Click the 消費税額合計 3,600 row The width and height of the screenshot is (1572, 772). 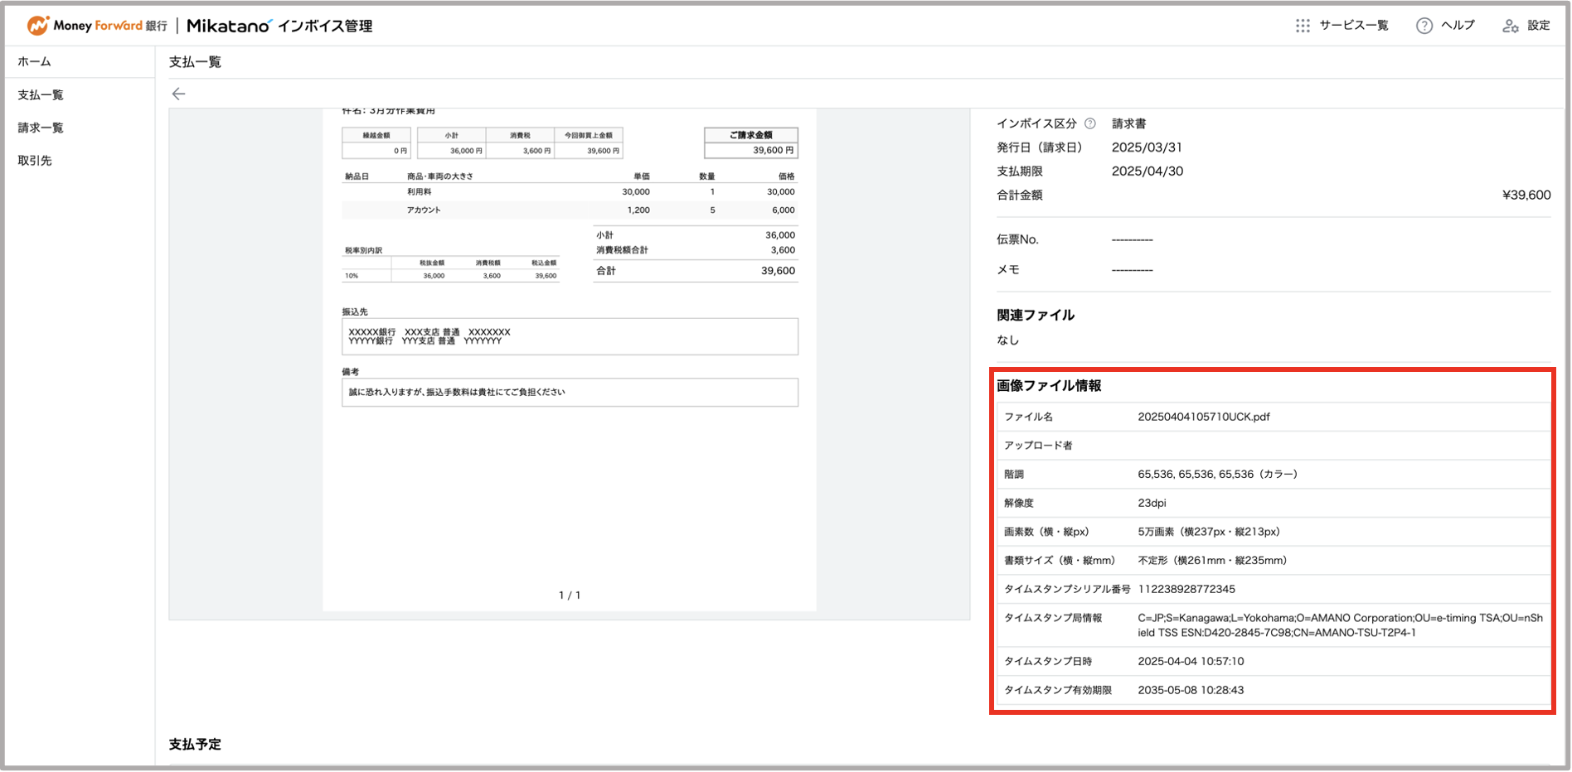click(696, 250)
